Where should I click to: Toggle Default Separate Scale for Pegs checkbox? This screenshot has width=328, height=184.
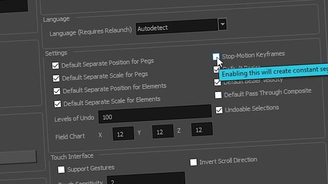click(56, 78)
